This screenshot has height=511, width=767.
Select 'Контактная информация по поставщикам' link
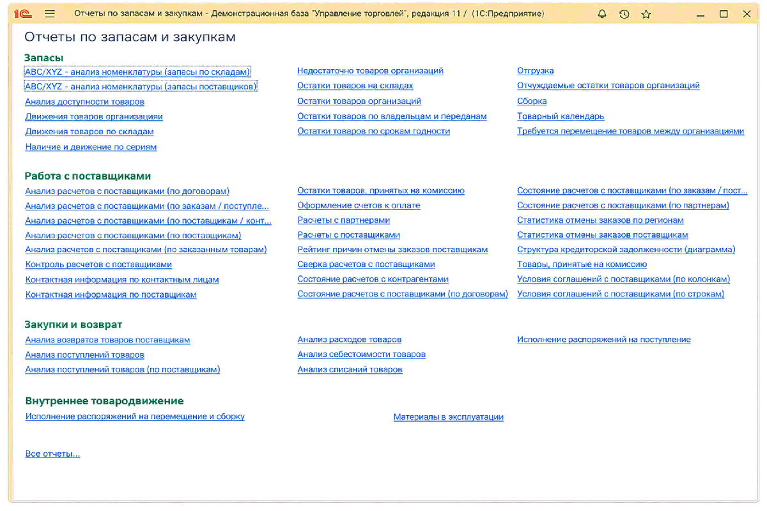click(111, 295)
